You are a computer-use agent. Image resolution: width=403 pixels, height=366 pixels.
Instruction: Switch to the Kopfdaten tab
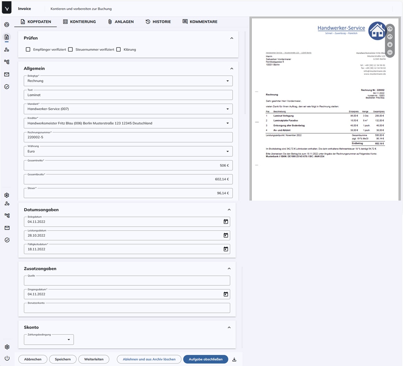coord(36,22)
